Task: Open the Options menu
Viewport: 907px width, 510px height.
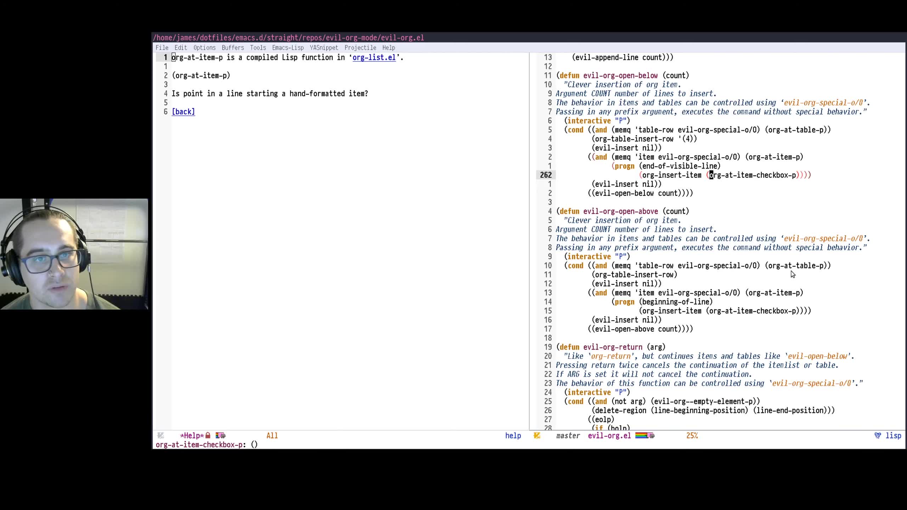Action: pyautogui.click(x=204, y=47)
